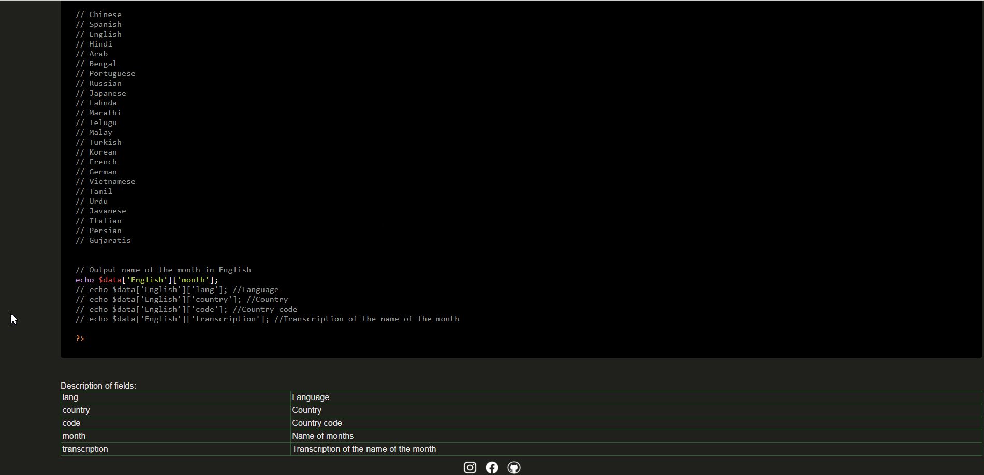Click the commented 'transcription' echo line

(268, 319)
